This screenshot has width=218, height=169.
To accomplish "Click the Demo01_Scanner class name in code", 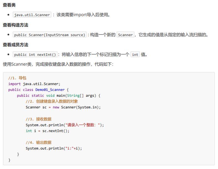I will tap(50, 90).
